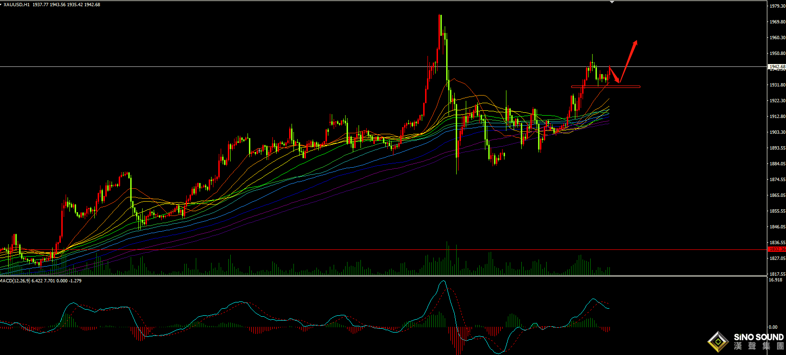Click the 1884.05 price axis label
The image size is (786, 355).
(x=777, y=164)
